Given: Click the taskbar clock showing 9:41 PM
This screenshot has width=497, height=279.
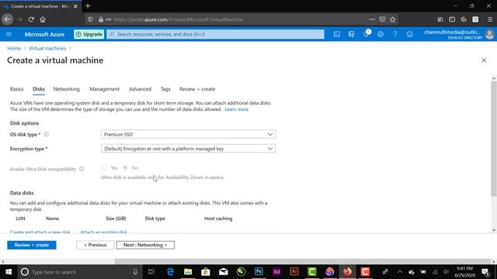Looking at the screenshot, I should click(465, 272).
